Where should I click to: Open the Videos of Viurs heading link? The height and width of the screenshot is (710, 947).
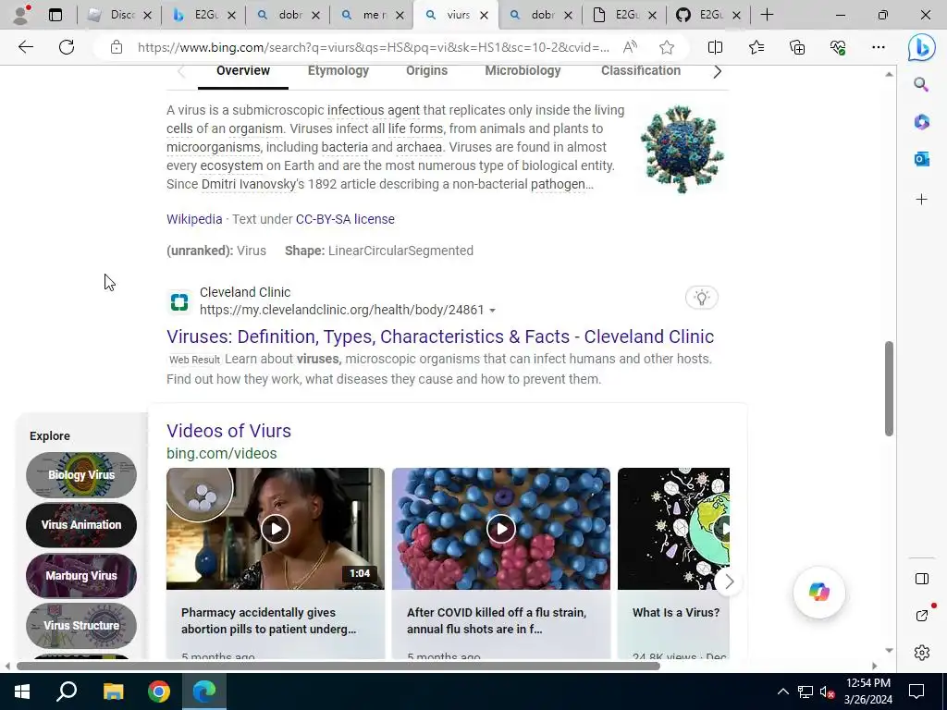(228, 431)
